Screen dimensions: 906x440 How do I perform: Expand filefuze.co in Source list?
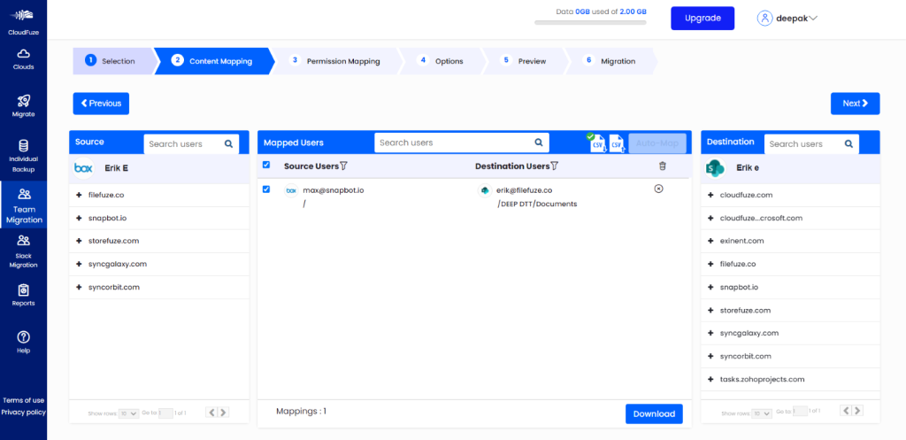click(x=79, y=195)
